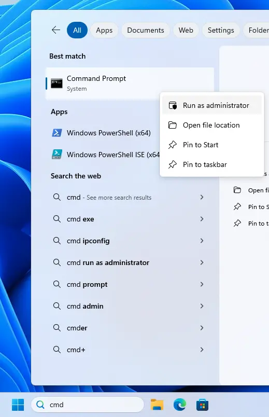This screenshot has width=269, height=417.
Task: Choose Pin to Start in context menu
Action: click(212, 145)
